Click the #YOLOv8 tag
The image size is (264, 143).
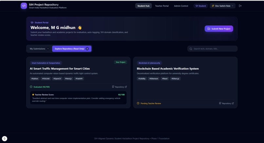click(x=46, y=79)
